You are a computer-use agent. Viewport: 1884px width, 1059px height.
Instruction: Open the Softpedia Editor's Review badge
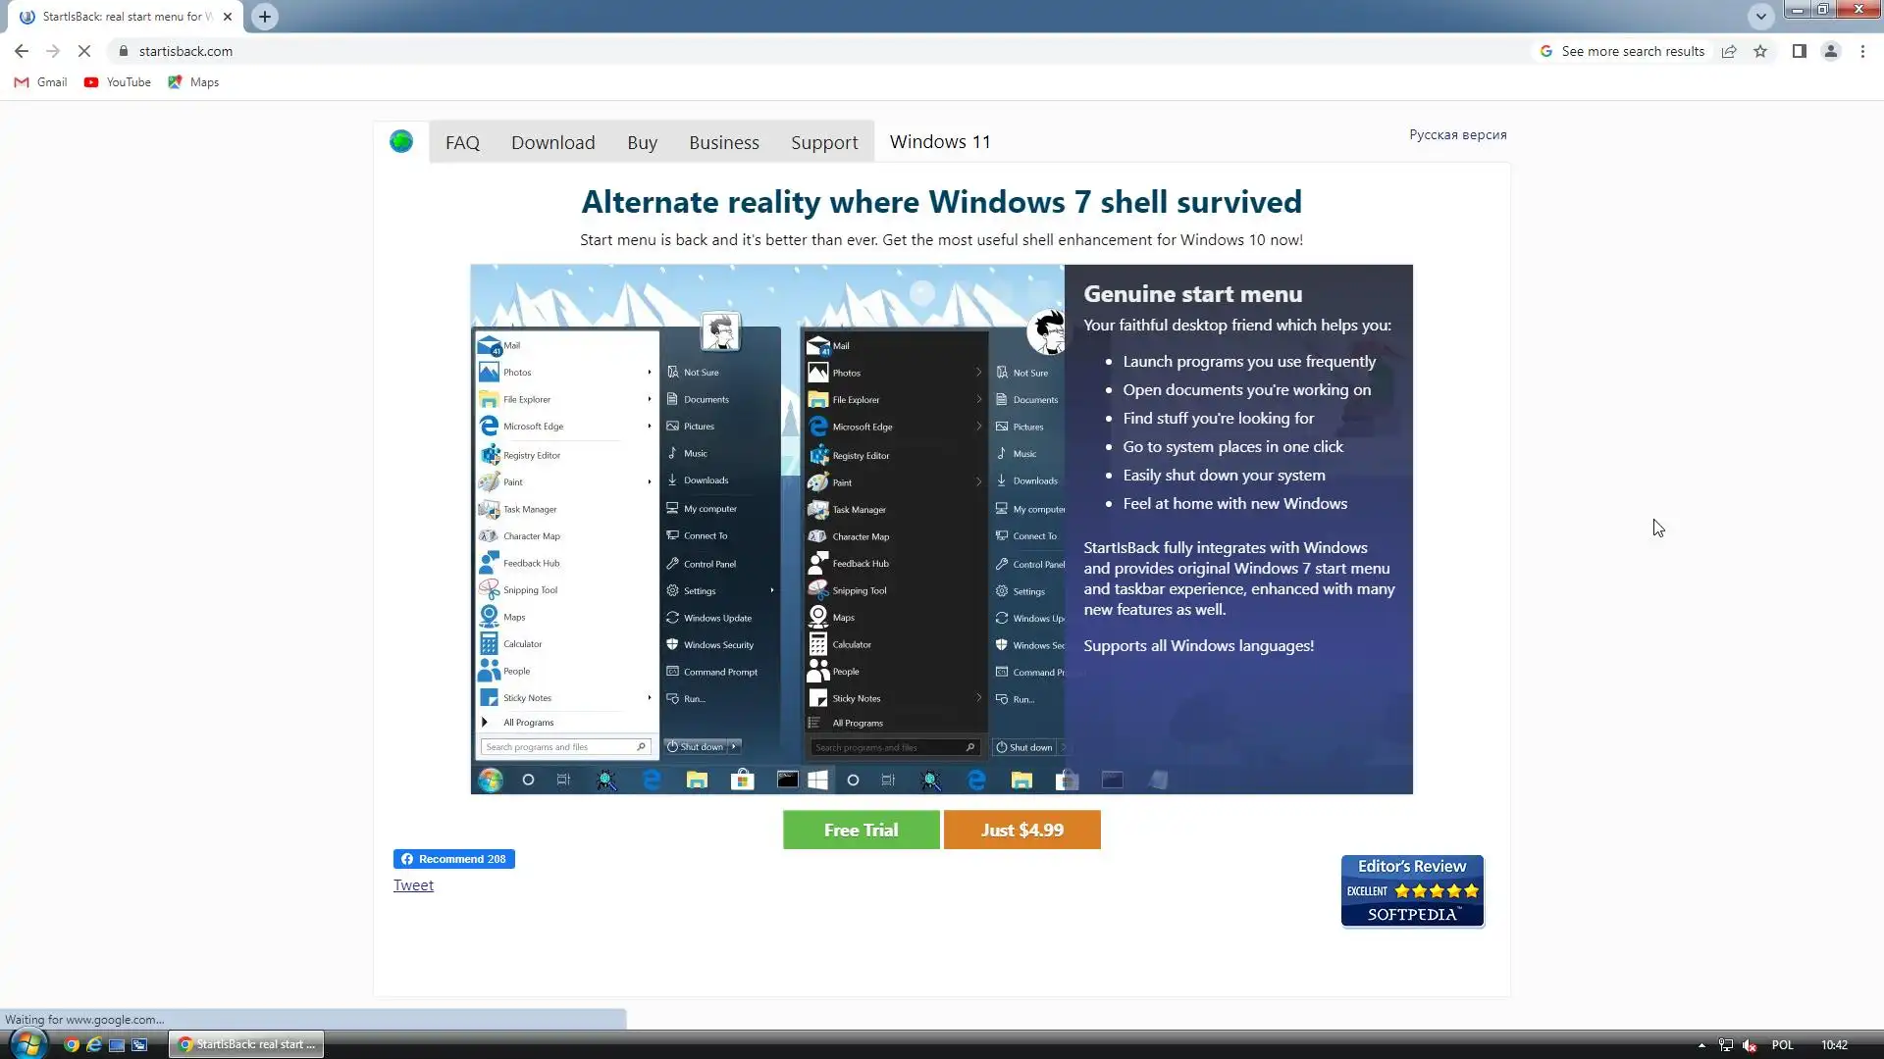[x=1412, y=890]
